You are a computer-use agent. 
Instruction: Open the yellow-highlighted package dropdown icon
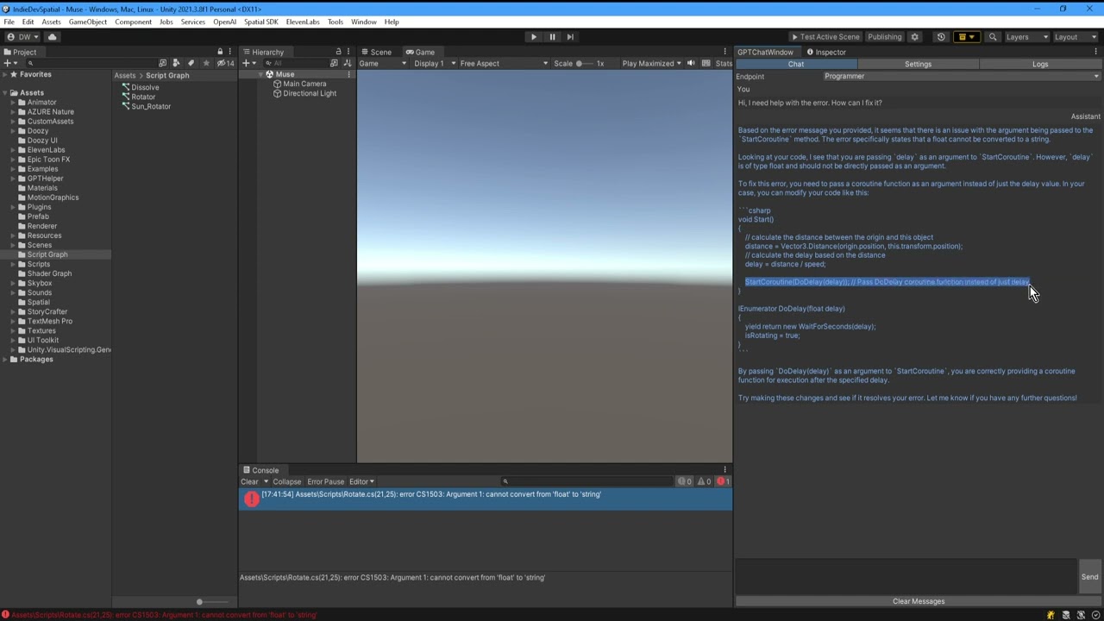tap(966, 37)
